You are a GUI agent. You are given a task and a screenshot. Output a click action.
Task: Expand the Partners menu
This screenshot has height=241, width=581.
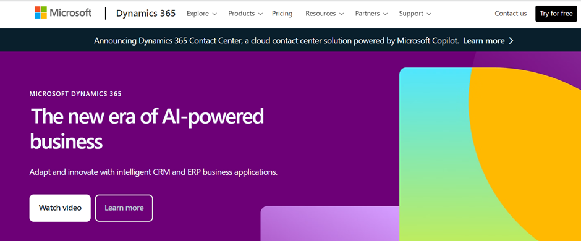coord(371,14)
